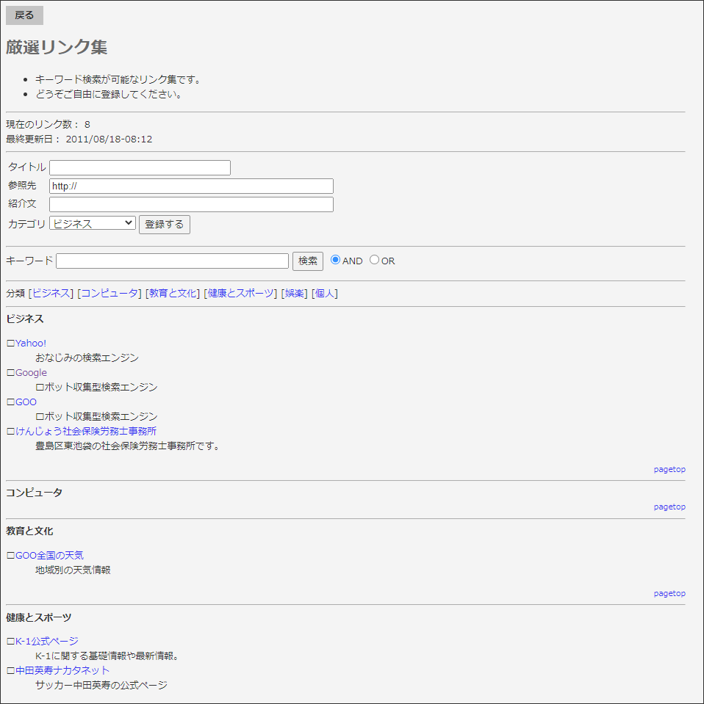Open the GOO全国の天気 link
The height and width of the screenshot is (704, 704).
click(x=49, y=556)
